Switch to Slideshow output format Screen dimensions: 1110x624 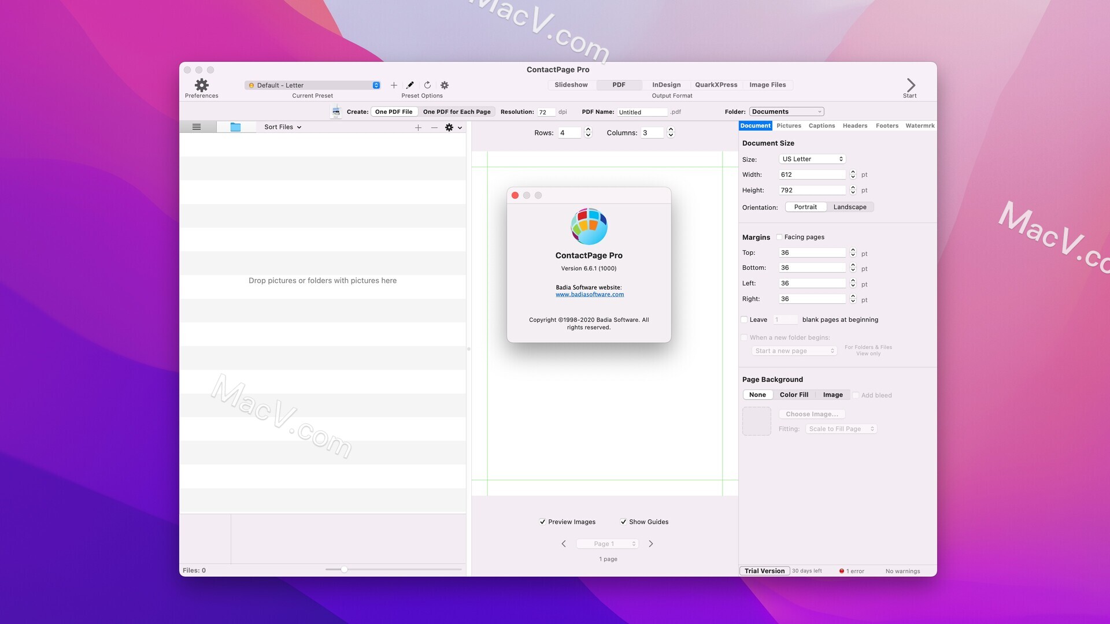pos(571,85)
